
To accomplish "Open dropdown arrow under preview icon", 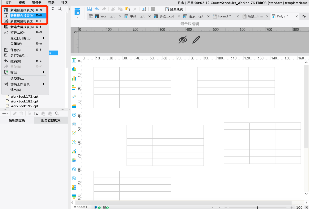I will coord(77,18).
